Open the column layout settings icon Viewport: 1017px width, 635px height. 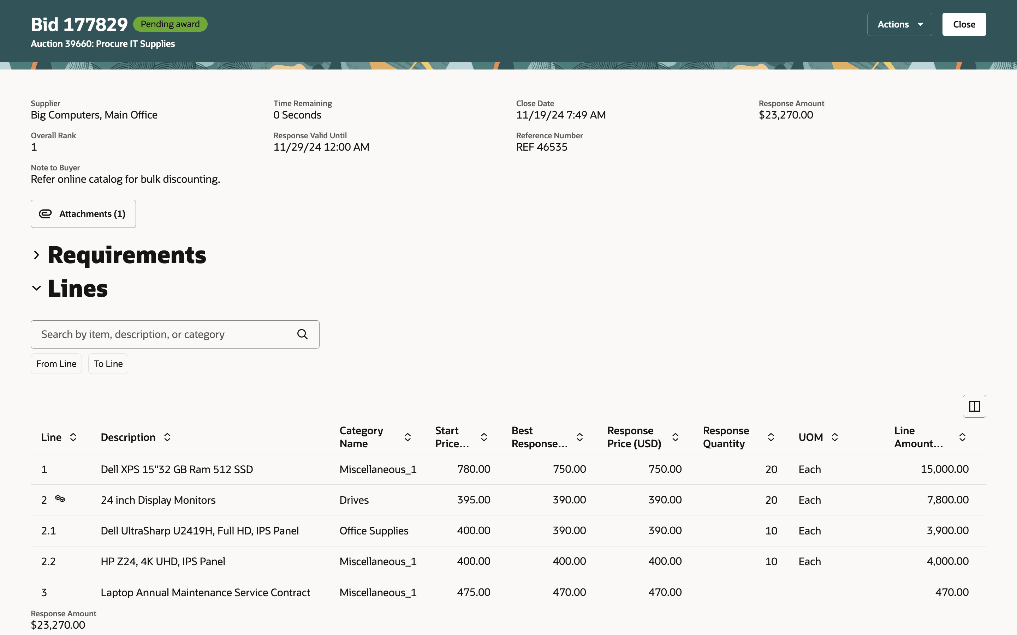click(974, 406)
